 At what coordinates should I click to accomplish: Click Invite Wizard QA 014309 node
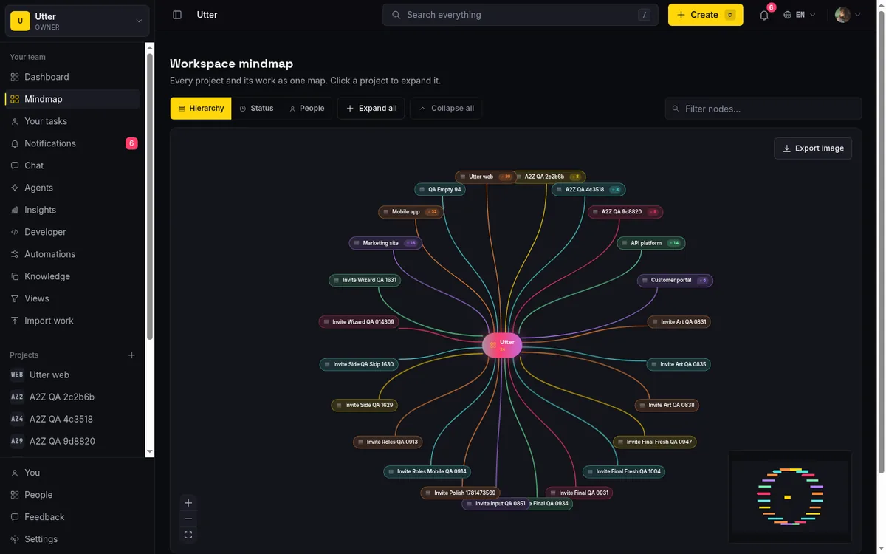[359, 322]
